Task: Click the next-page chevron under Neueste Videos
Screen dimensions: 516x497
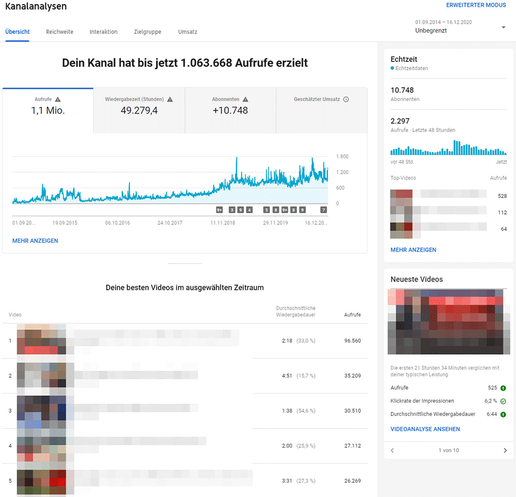Action: pos(504,450)
